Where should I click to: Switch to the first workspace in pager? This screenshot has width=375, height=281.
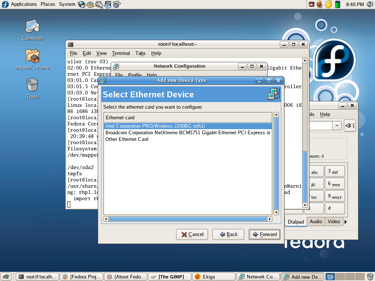pos(330,277)
